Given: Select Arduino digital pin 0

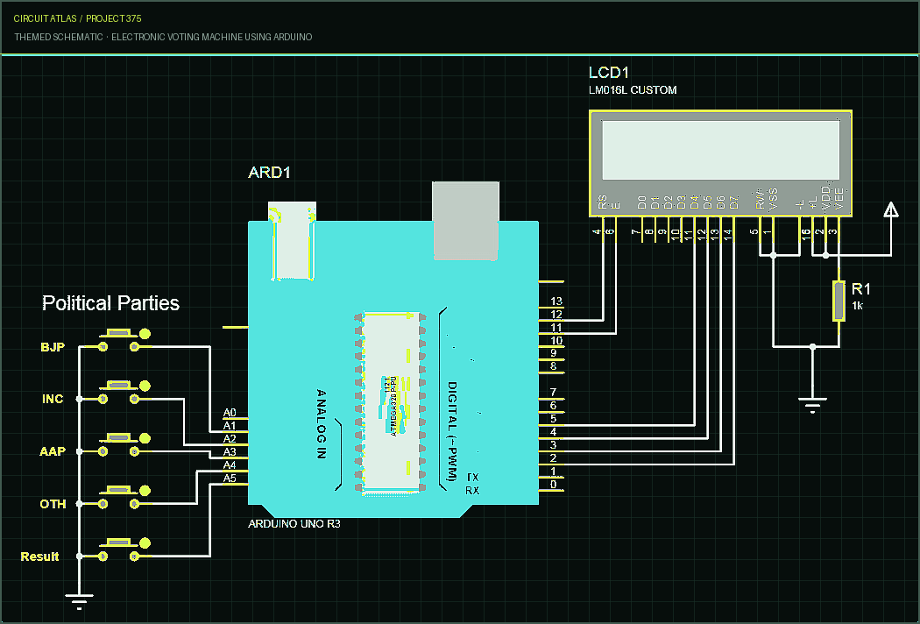Looking at the screenshot, I should pos(553,485).
